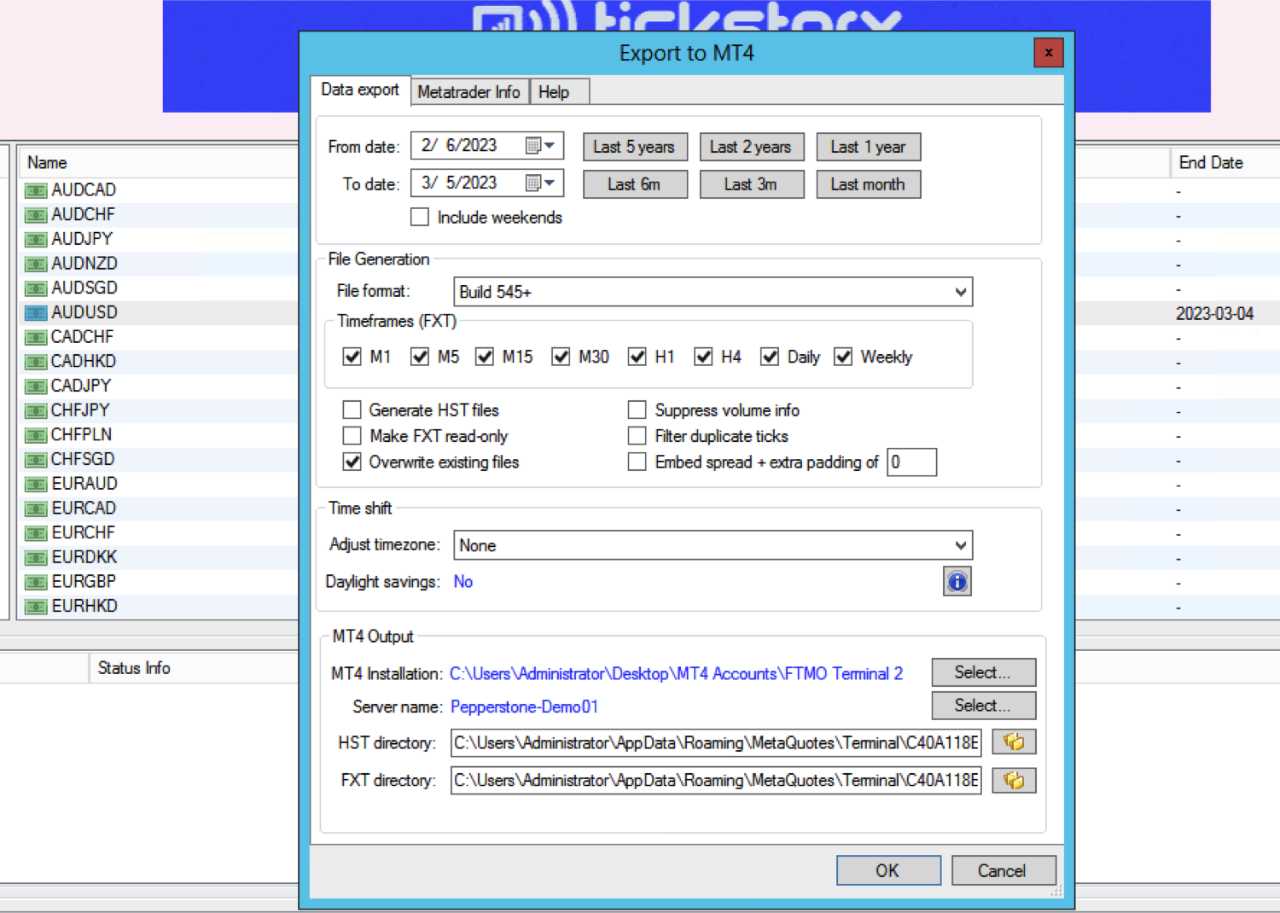Uncheck the Daily timeframe
The width and height of the screenshot is (1280, 913).
coord(770,357)
